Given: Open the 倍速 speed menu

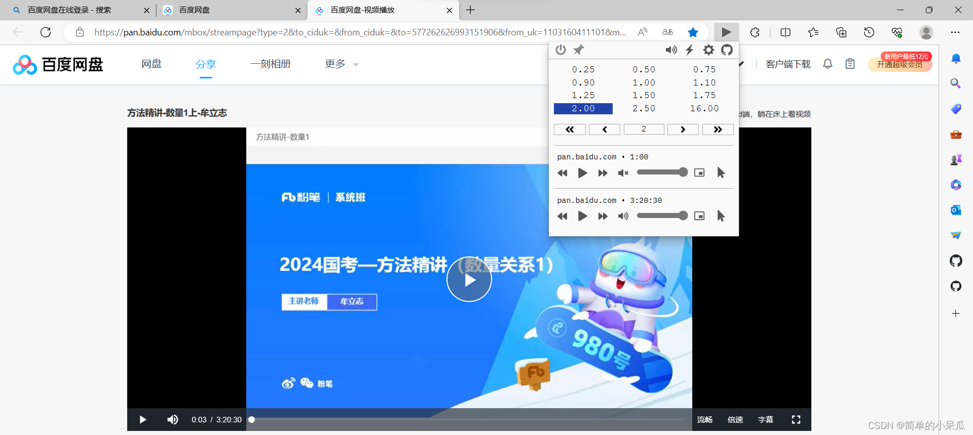Looking at the screenshot, I should pos(735,419).
